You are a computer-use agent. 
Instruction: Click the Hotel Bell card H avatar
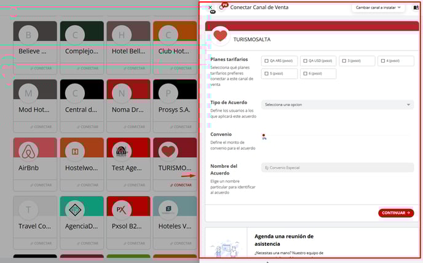coord(122,35)
